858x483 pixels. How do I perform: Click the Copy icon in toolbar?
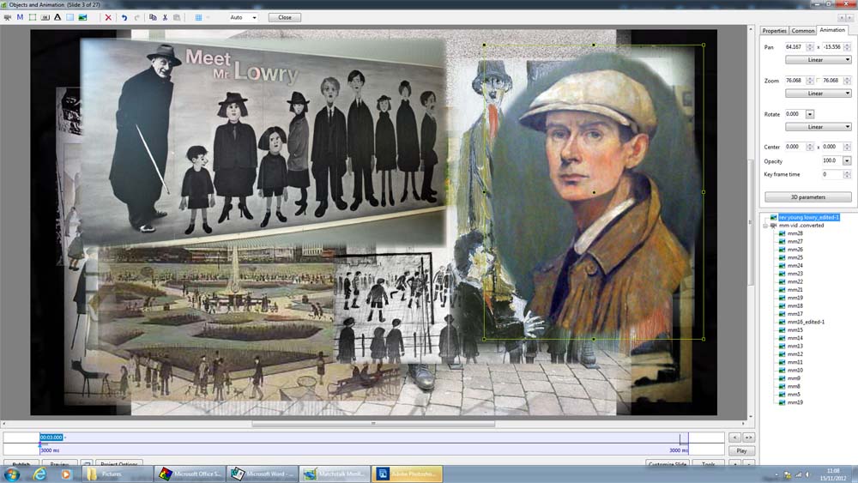[153, 17]
